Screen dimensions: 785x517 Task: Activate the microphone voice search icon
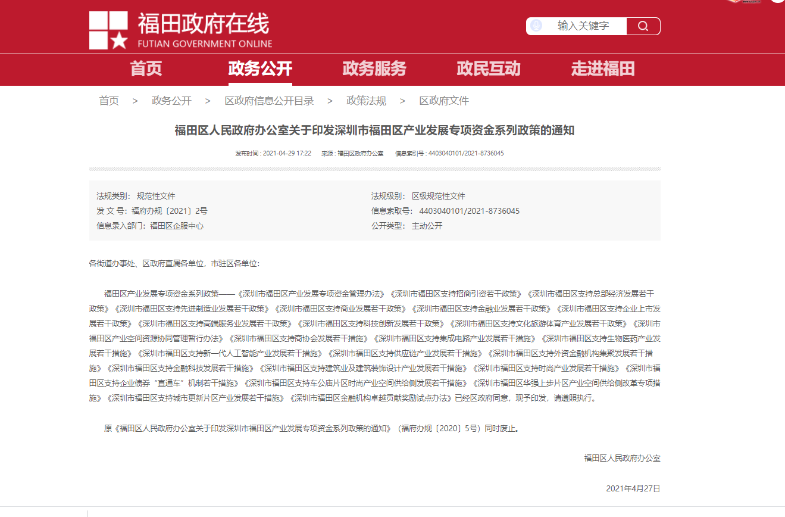[x=536, y=26]
